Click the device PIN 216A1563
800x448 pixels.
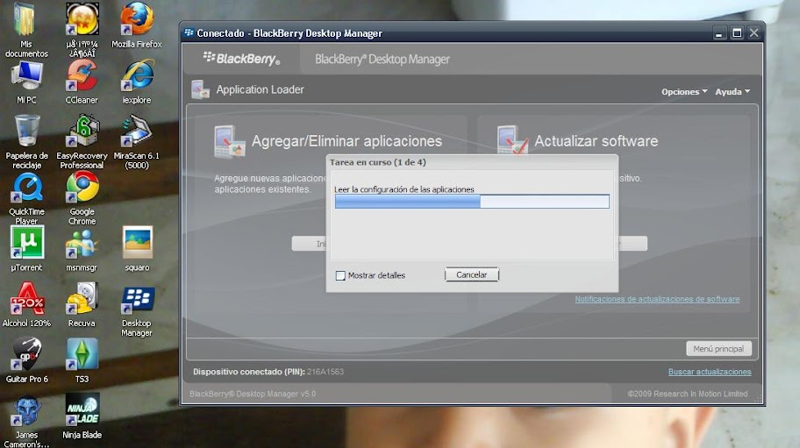pyautogui.click(x=325, y=372)
